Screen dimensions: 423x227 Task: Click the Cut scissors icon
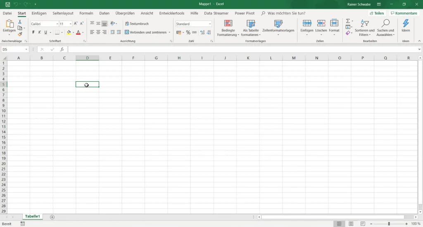[x=20, y=22]
